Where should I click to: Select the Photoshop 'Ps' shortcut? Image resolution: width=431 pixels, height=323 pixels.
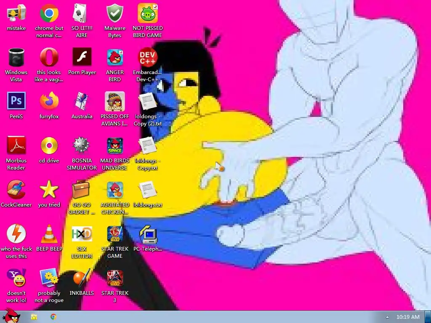click(16, 102)
